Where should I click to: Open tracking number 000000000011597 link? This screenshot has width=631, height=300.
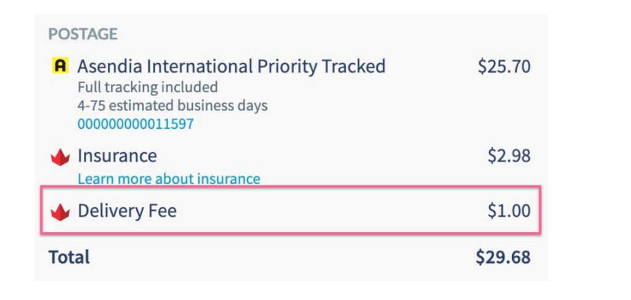tap(136, 124)
